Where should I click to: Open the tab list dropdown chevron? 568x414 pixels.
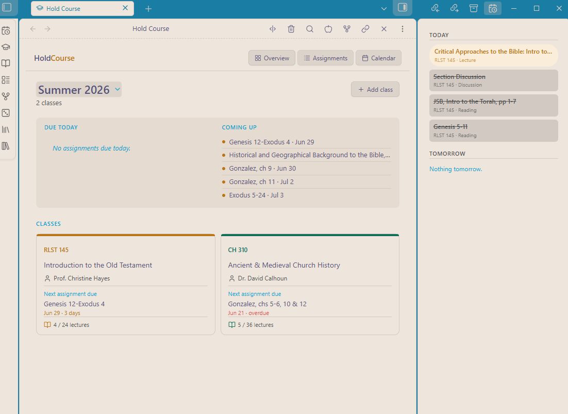click(384, 9)
